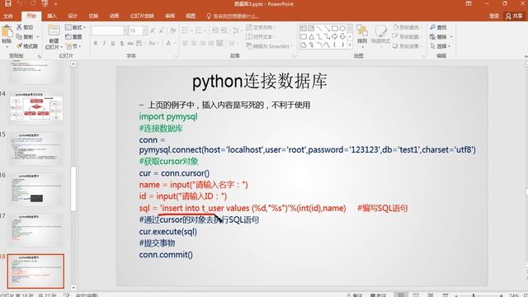528x297 pixels.
Task: Select the rectangle shape in gallery
Action: [335, 28]
